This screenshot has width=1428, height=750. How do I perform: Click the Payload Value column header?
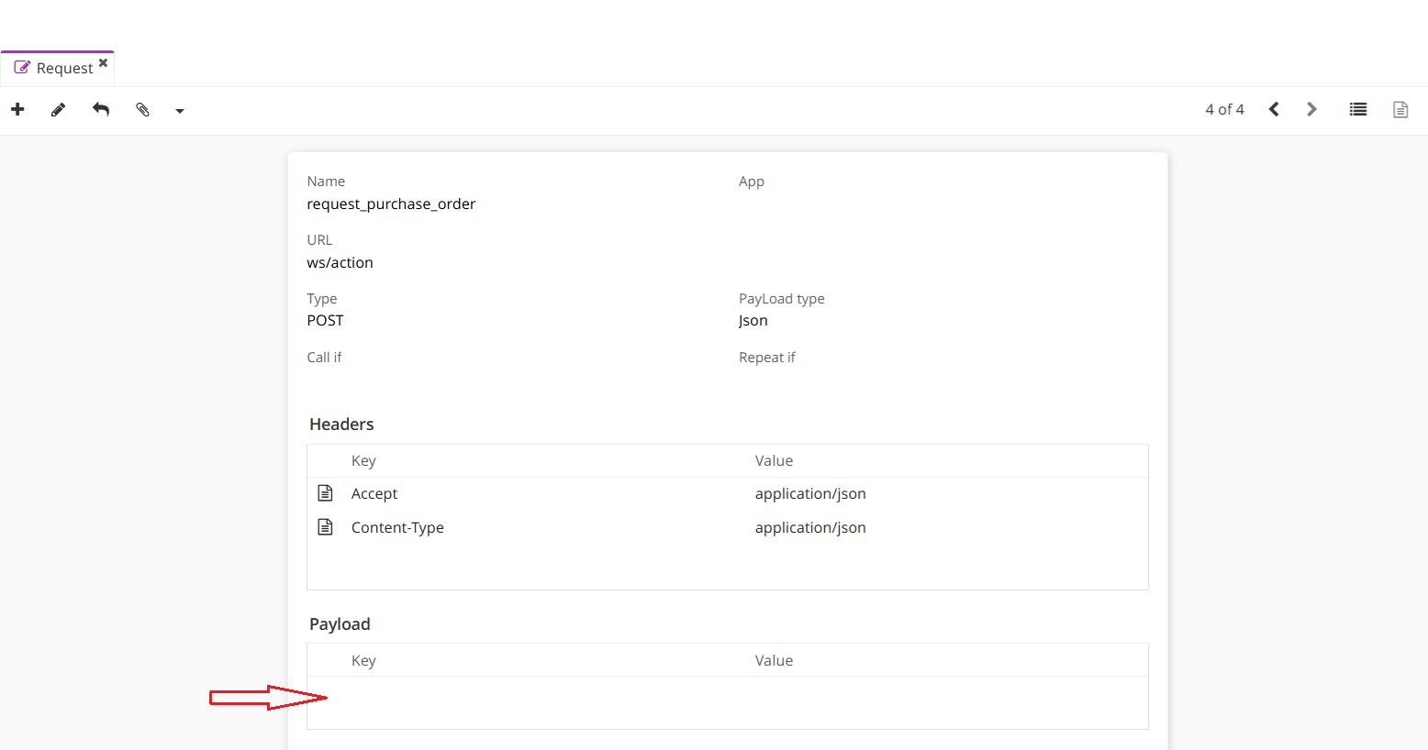774,660
